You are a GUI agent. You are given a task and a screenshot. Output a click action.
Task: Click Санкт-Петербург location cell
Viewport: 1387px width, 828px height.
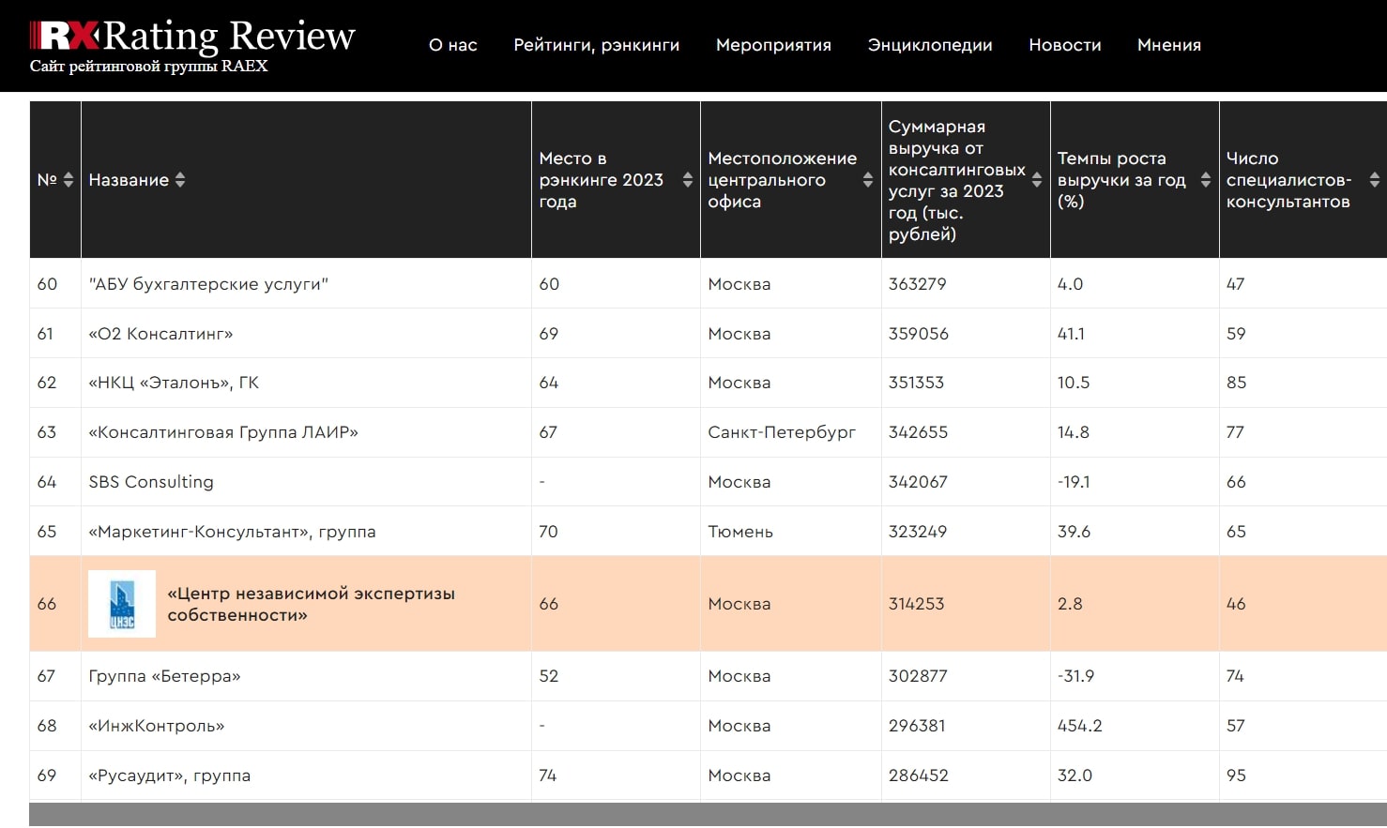[782, 432]
